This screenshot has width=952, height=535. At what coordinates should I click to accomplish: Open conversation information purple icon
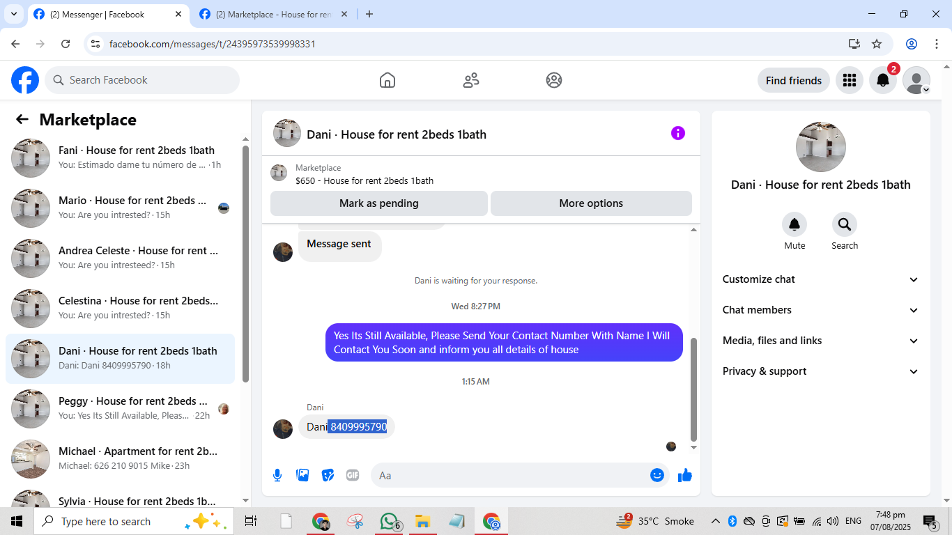[x=678, y=133]
